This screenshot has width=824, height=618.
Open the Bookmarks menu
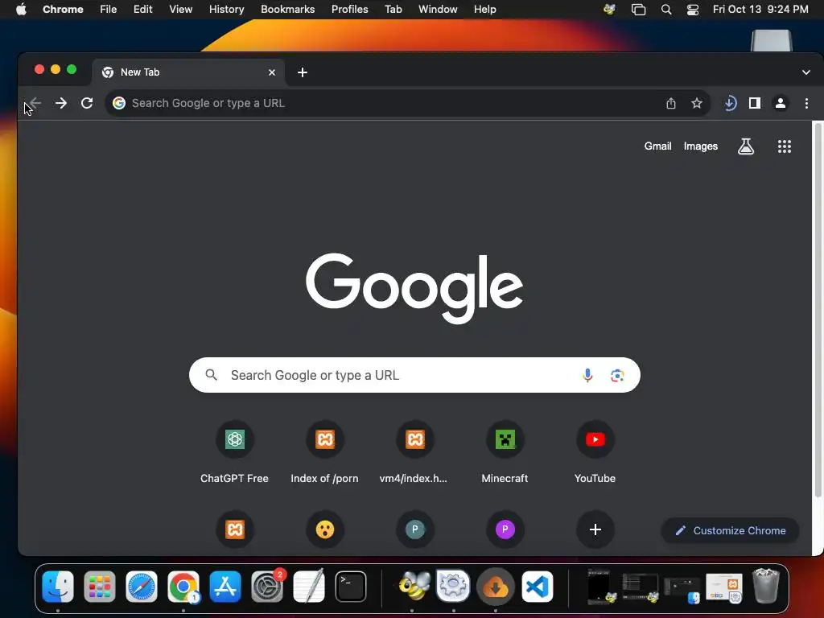[x=287, y=10]
